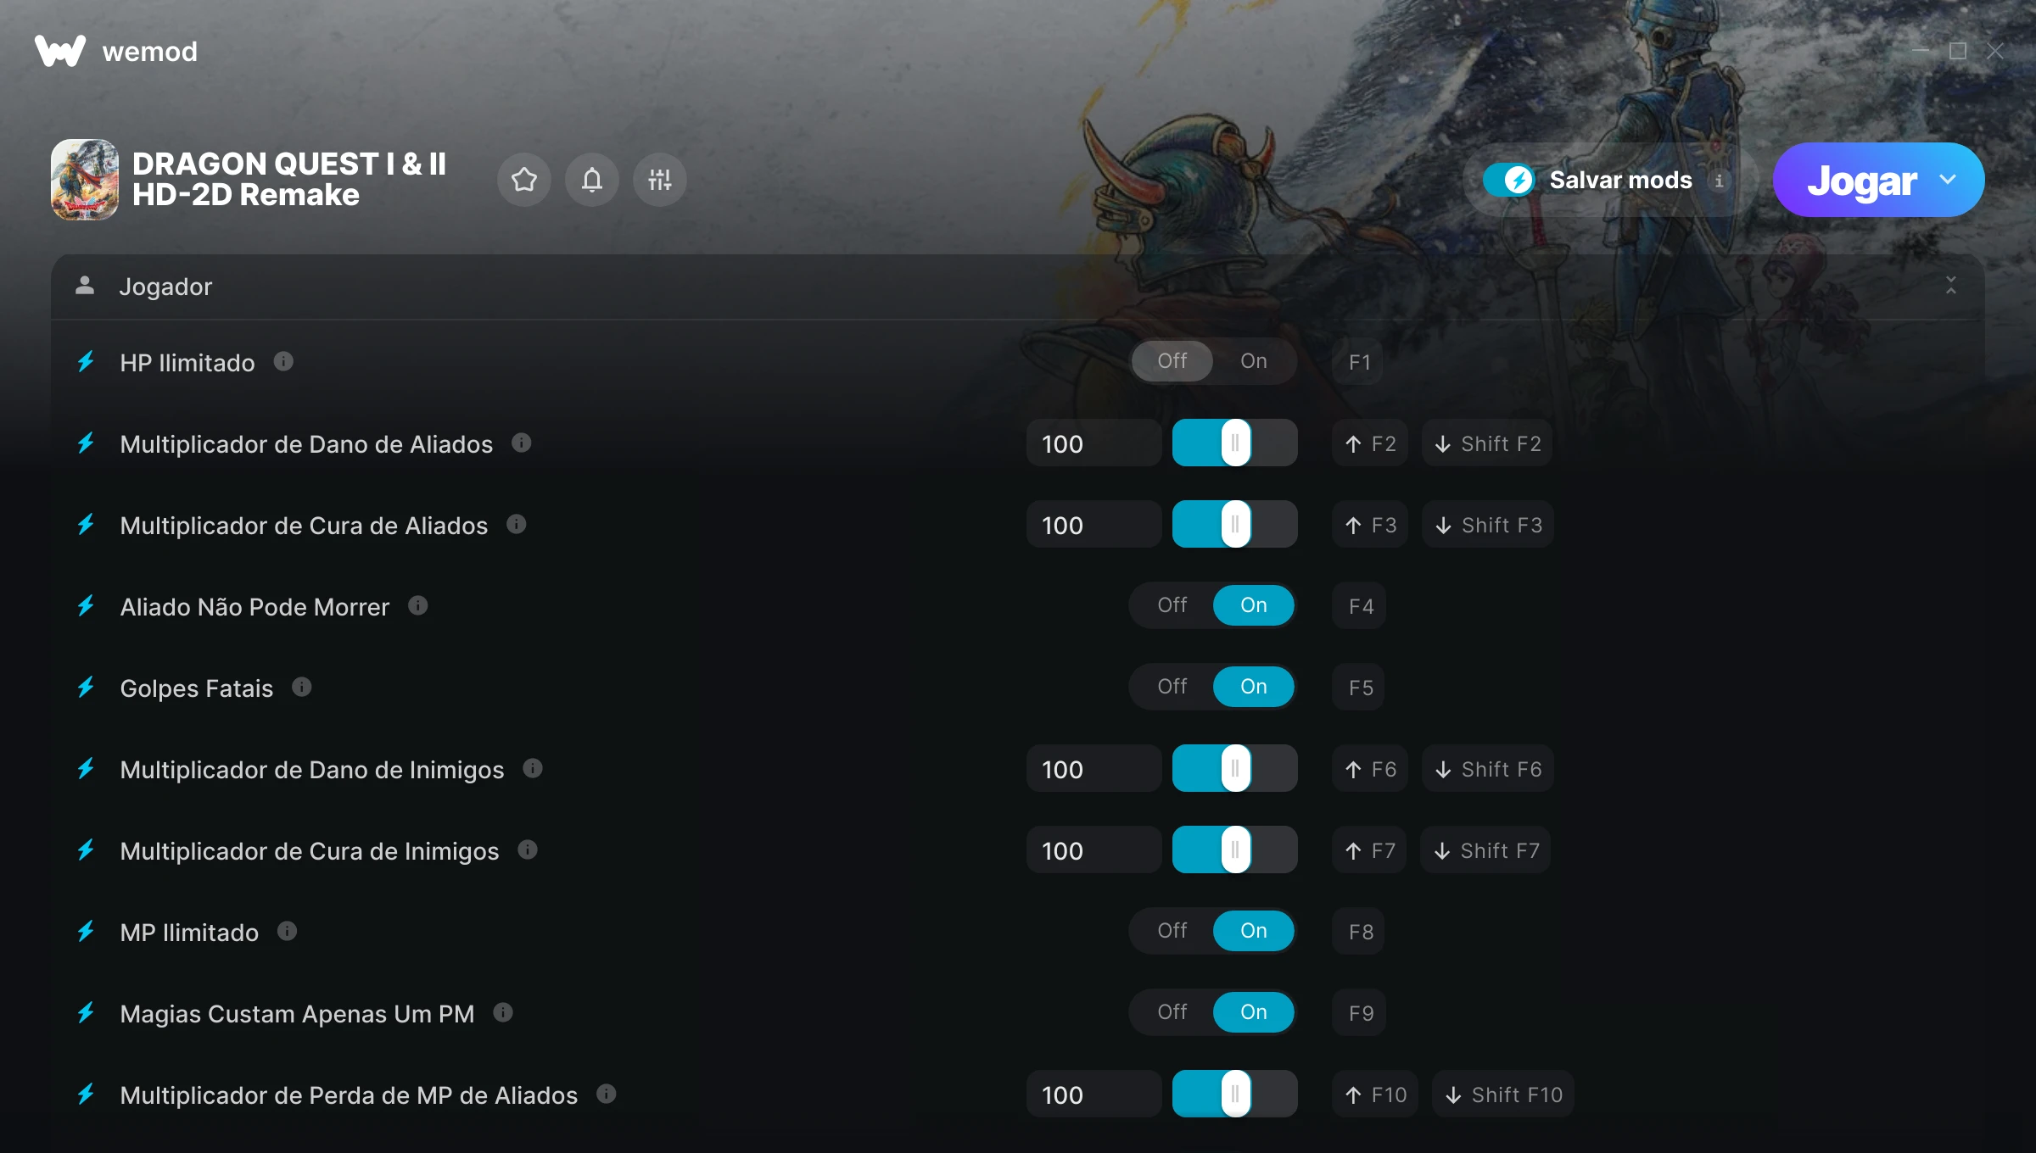This screenshot has width=2036, height=1153.
Task: Show info icon for Golpes Fatais
Action: tap(302, 688)
